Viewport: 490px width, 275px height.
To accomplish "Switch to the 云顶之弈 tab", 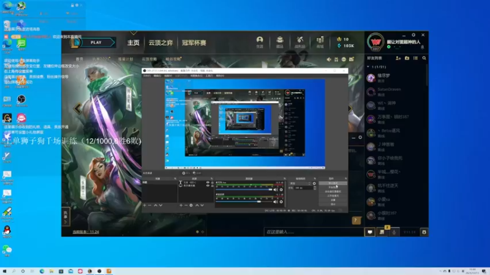I will coord(160,43).
